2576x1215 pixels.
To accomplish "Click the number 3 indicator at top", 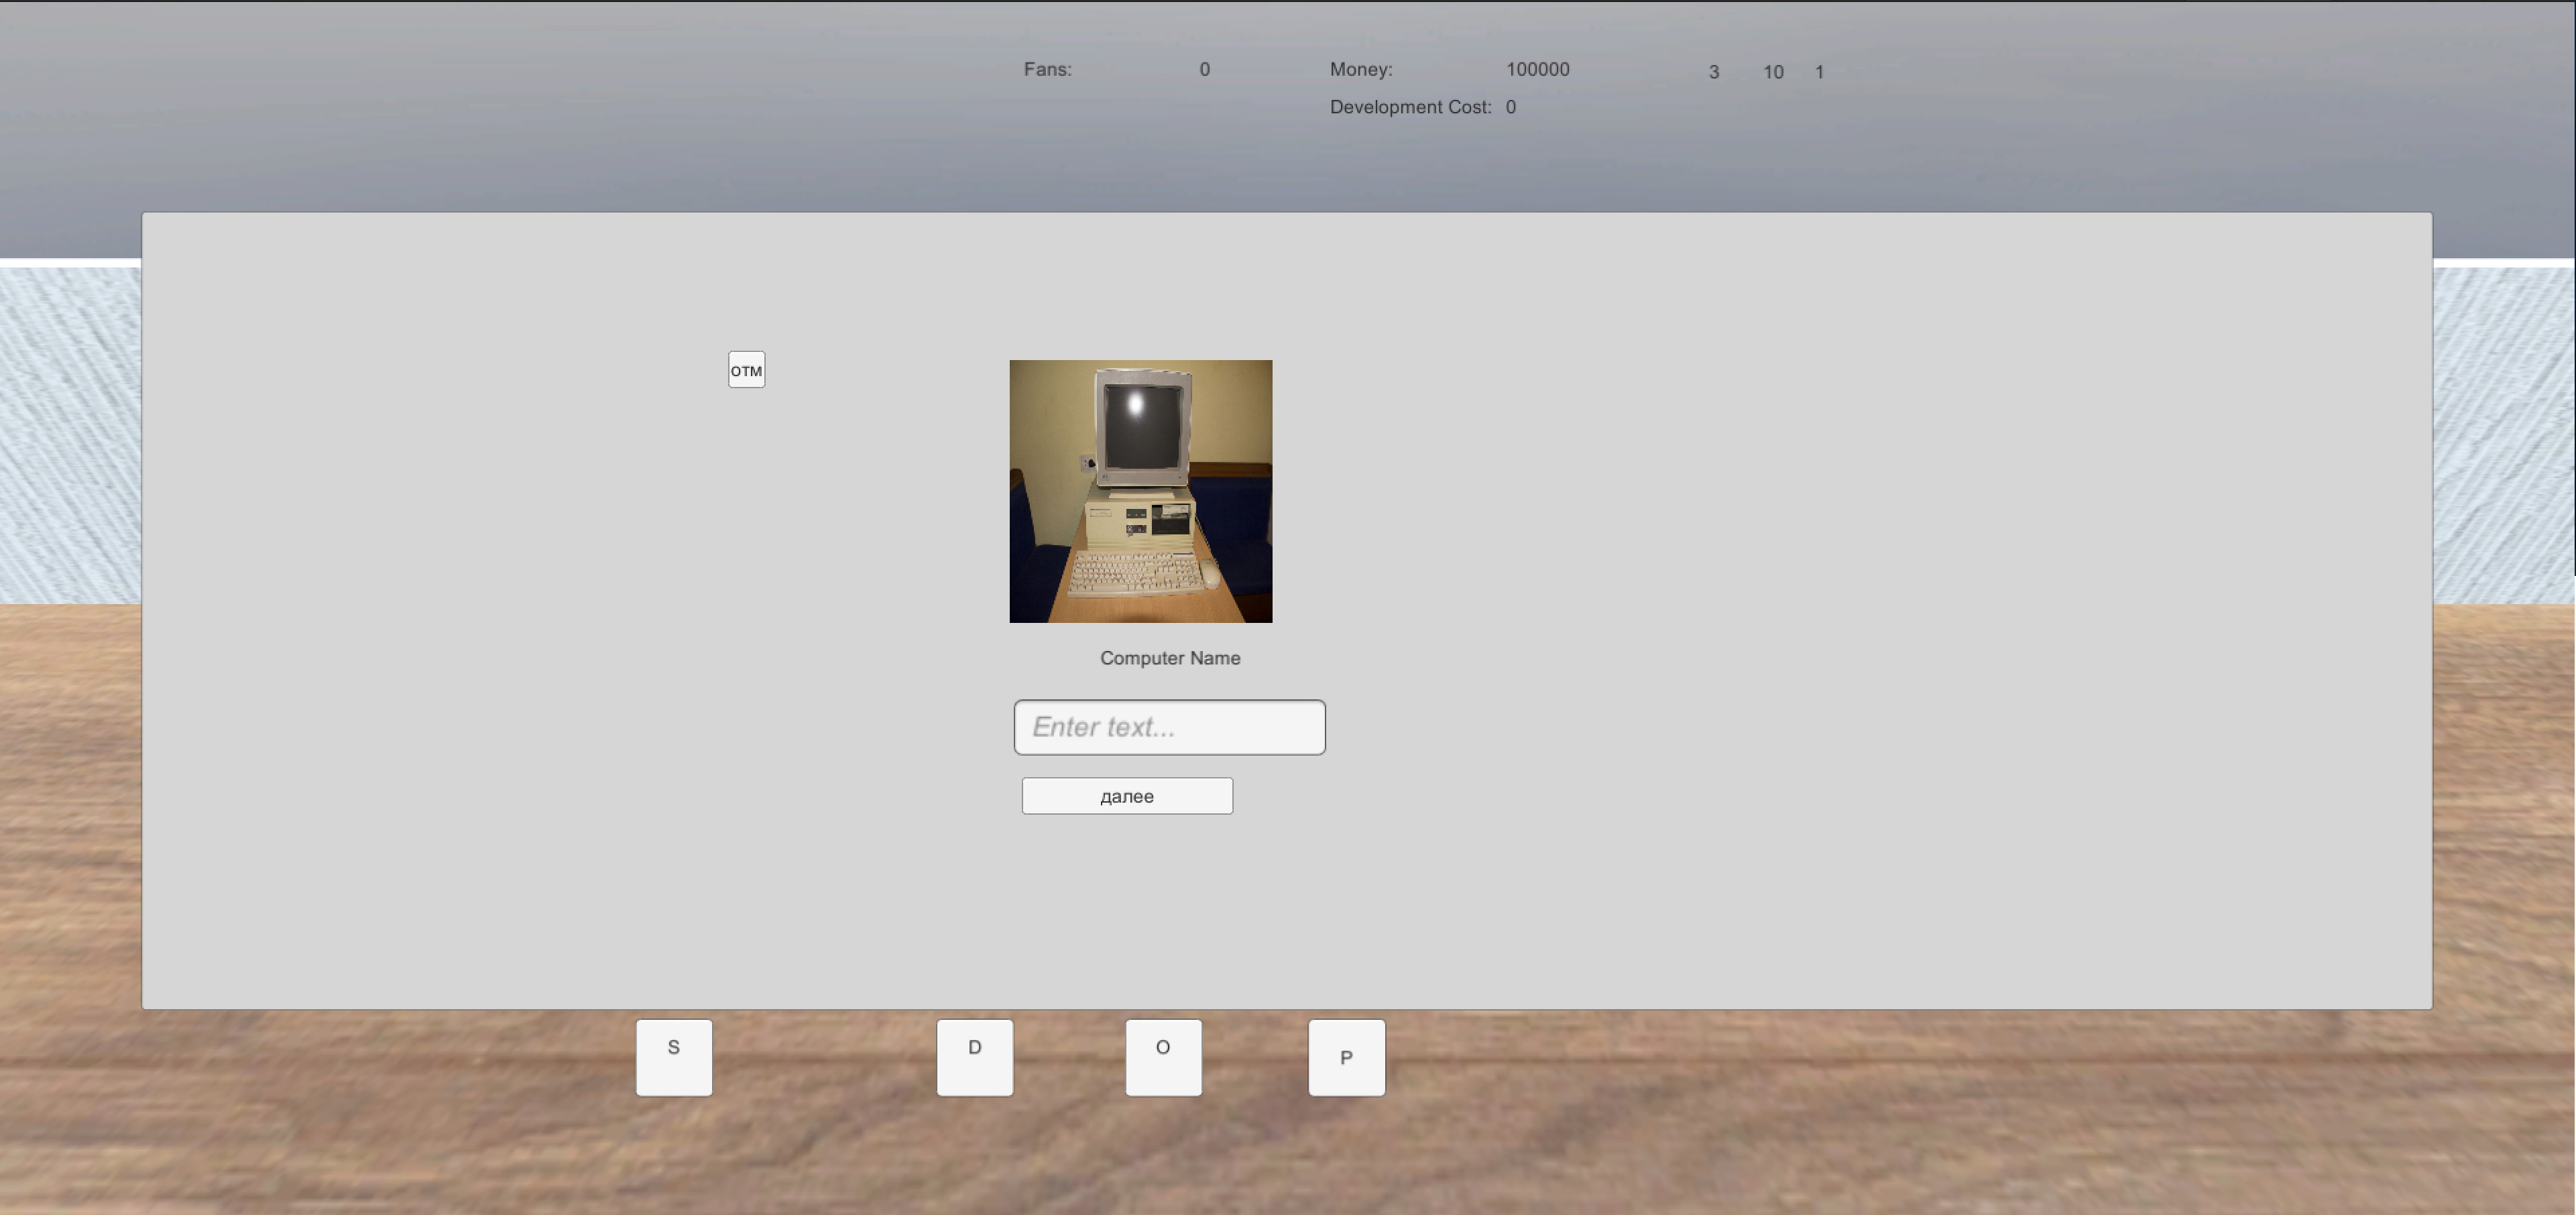I will [x=1714, y=71].
